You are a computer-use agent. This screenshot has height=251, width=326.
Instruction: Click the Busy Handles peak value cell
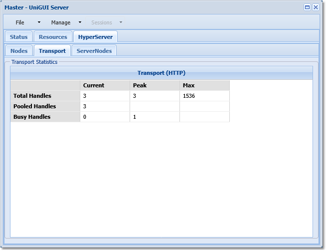(155, 117)
